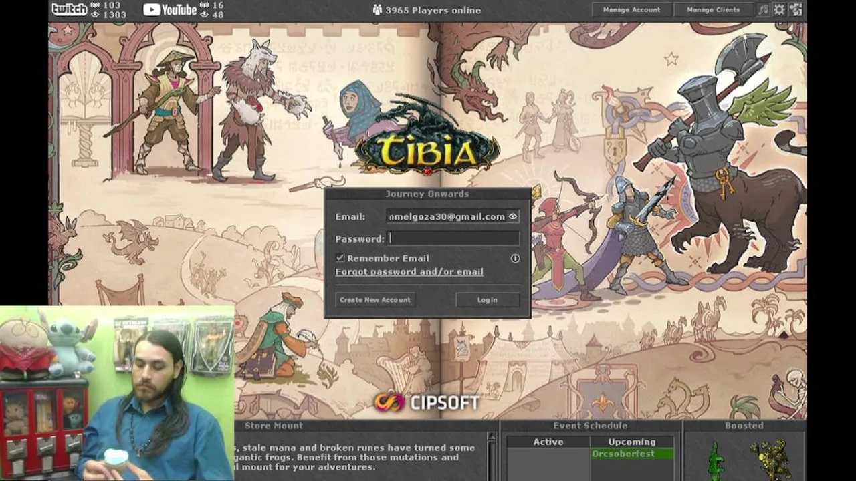The width and height of the screenshot is (856, 481).
Task: Click Create New Account button
Action: pos(375,299)
